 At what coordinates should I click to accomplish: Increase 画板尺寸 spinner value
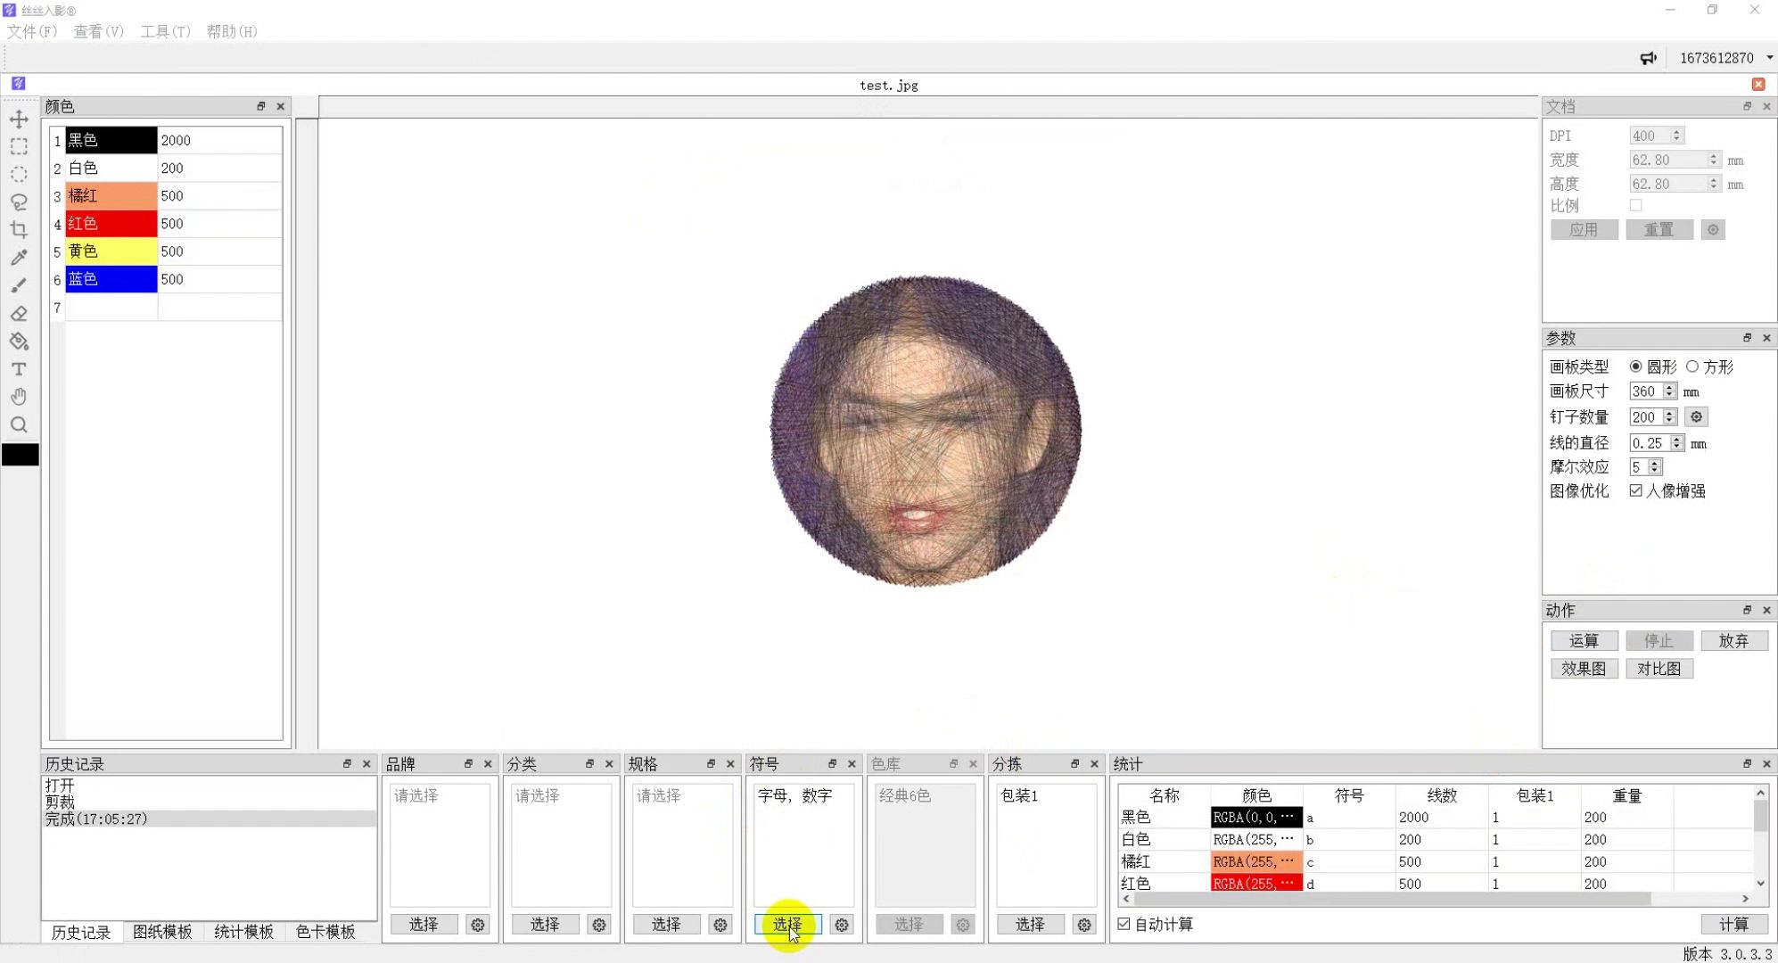coord(1669,387)
